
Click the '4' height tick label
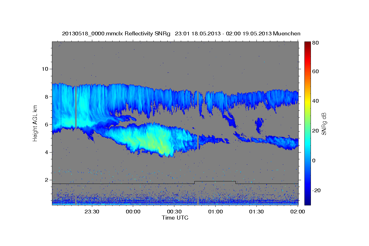pyautogui.click(x=46, y=152)
